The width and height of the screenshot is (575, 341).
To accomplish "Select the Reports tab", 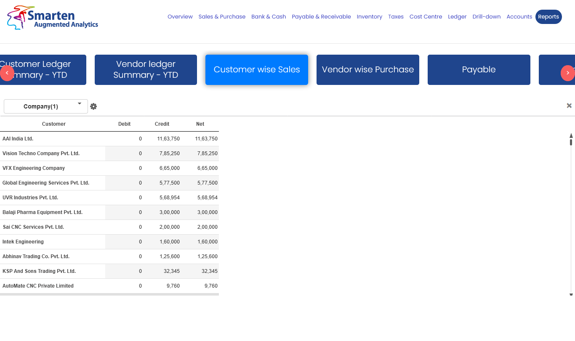I will 548,17.
